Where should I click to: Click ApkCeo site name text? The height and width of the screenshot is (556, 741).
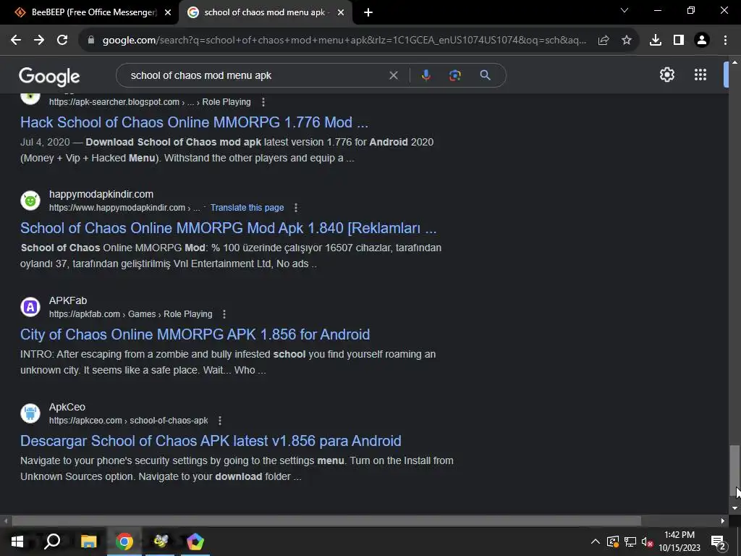click(x=67, y=407)
